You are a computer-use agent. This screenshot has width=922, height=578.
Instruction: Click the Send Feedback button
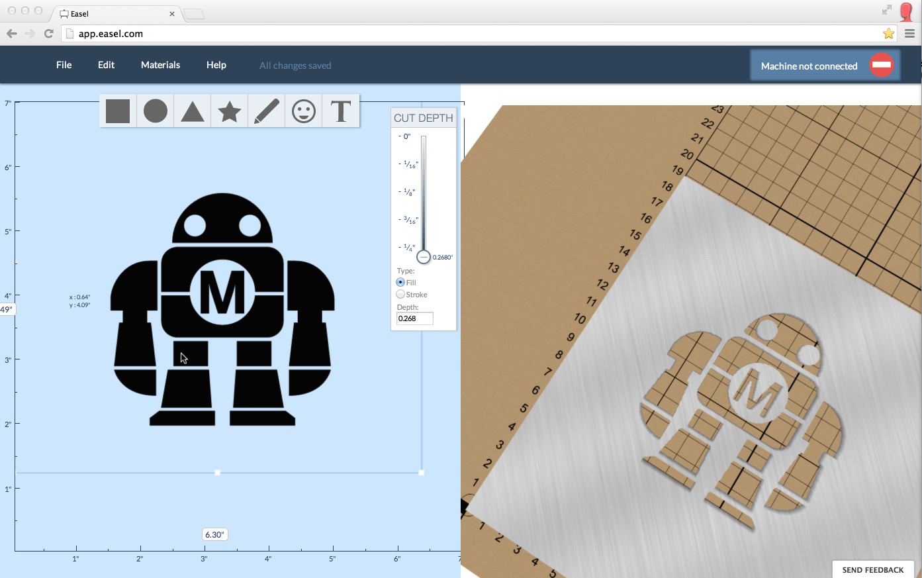[x=872, y=569]
